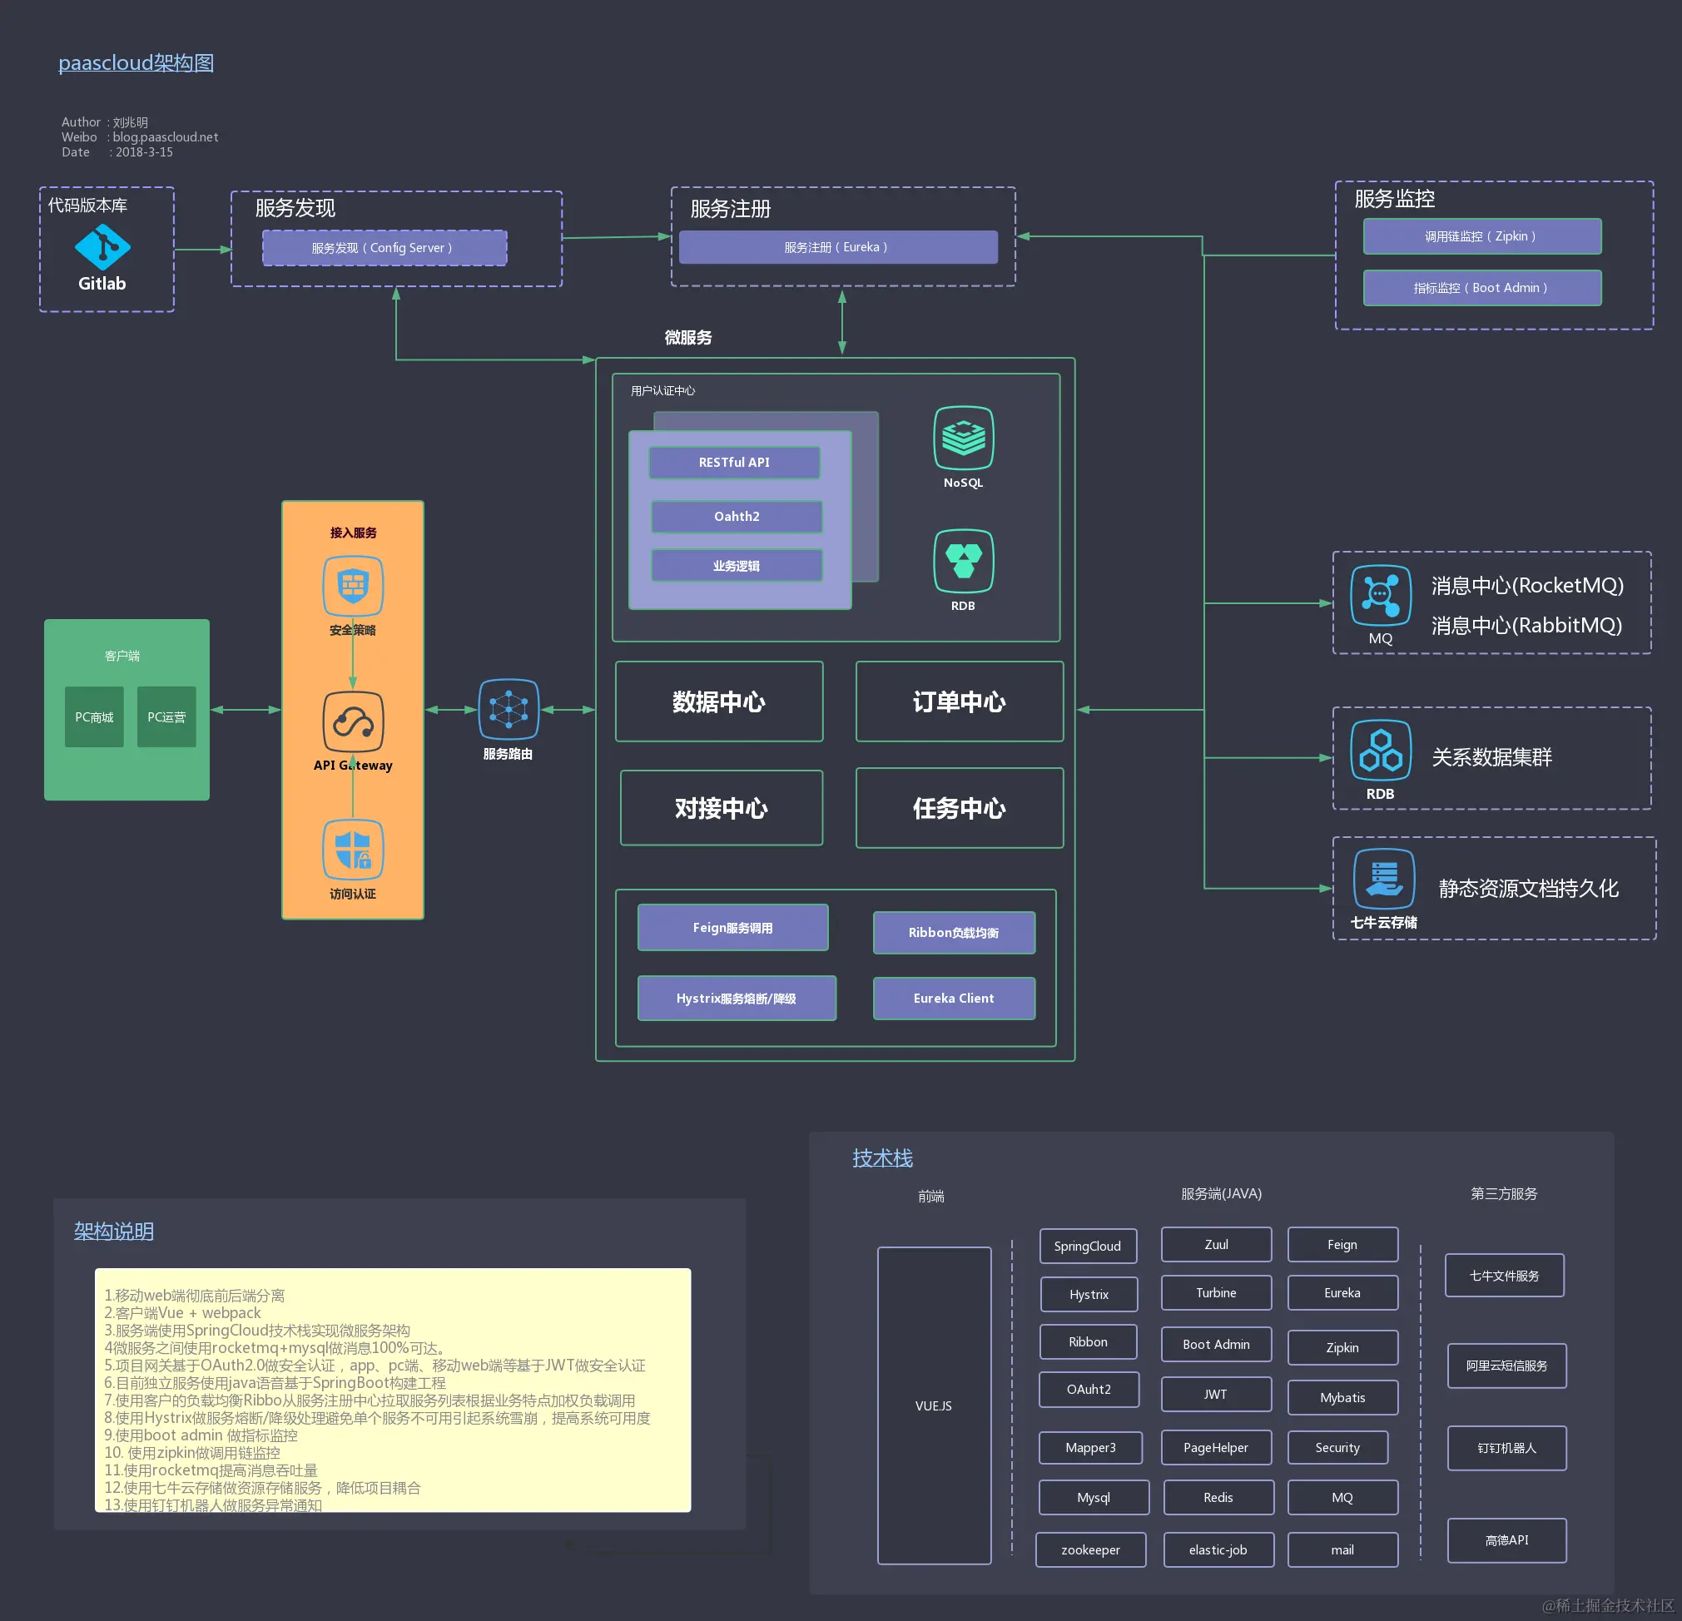The height and width of the screenshot is (1621, 1682).
Task: Click the API Gateway cloud icon
Action: tap(353, 721)
